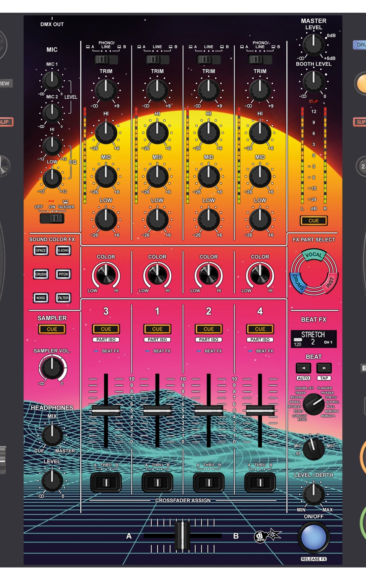Viewport: 366px width, 583px height.
Task: Click the MIC EQ LOW knob
Action: tap(52, 178)
